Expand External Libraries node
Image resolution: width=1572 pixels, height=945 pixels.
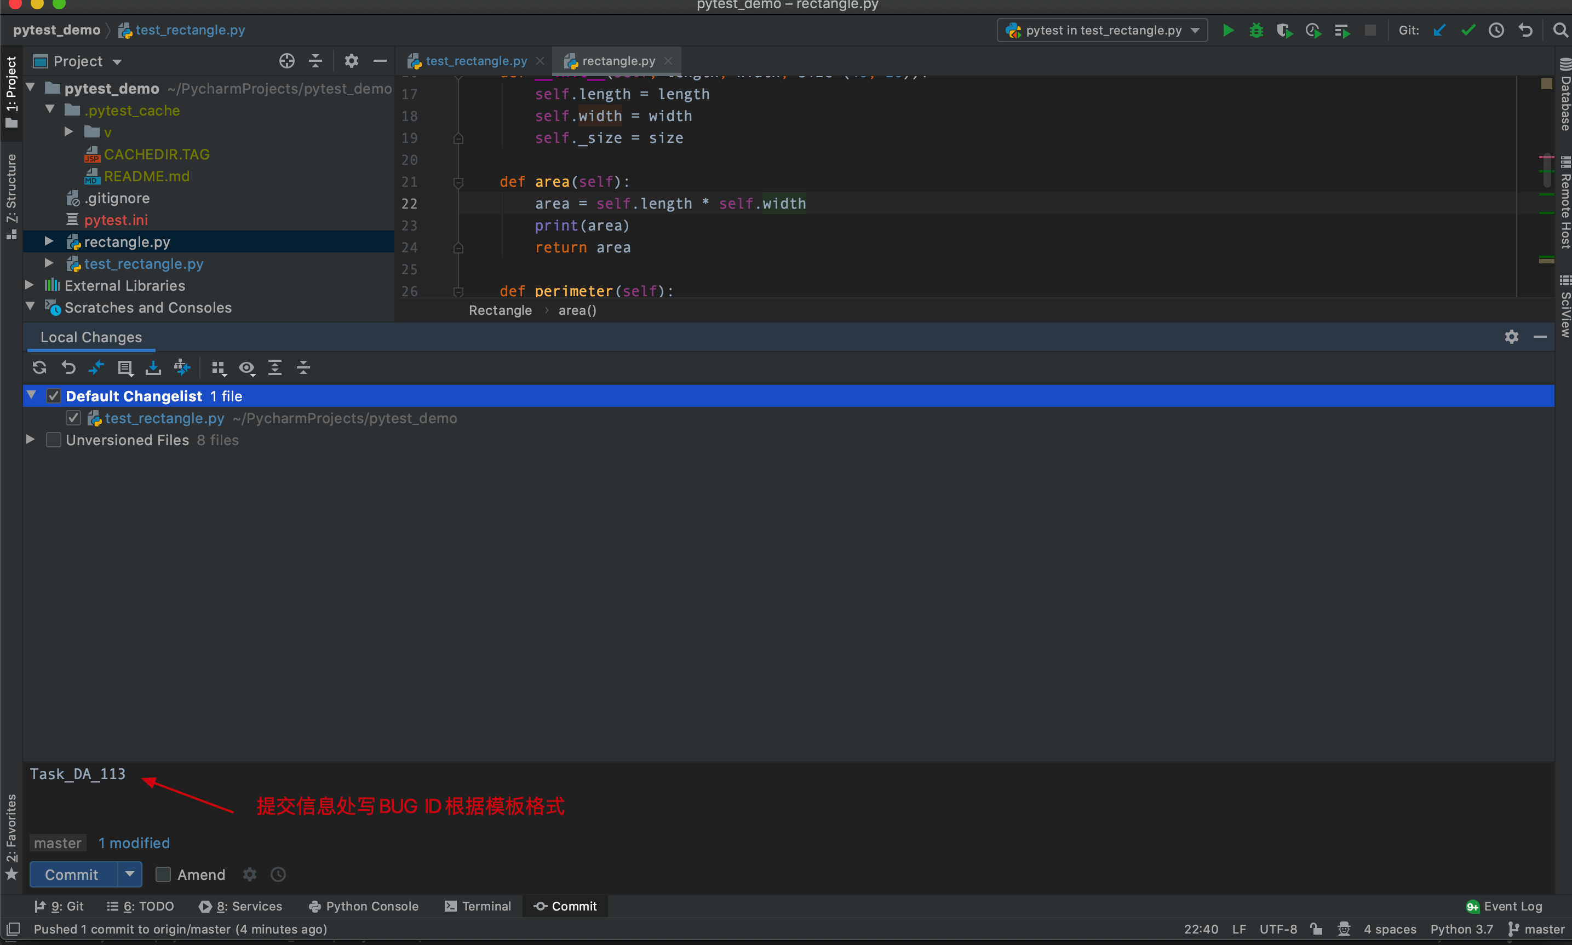coord(29,285)
